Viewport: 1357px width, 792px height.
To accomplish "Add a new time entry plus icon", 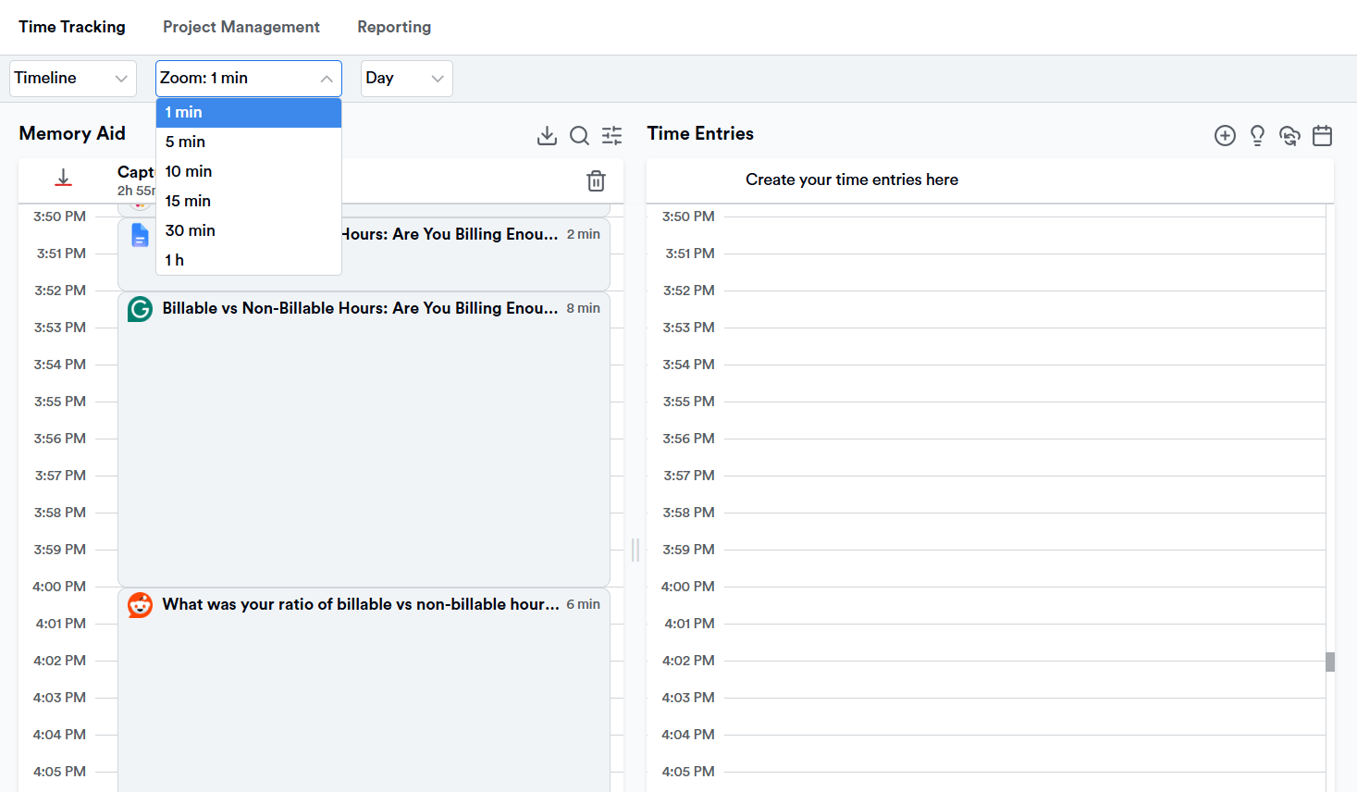I will (1225, 136).
